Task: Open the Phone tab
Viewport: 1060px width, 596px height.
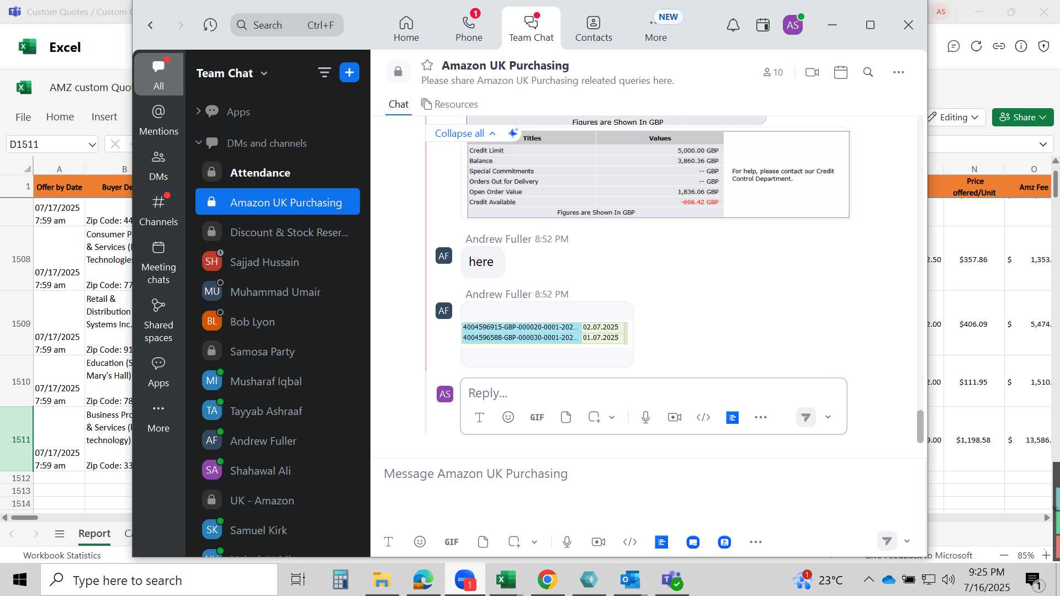Action: [469, 28]
